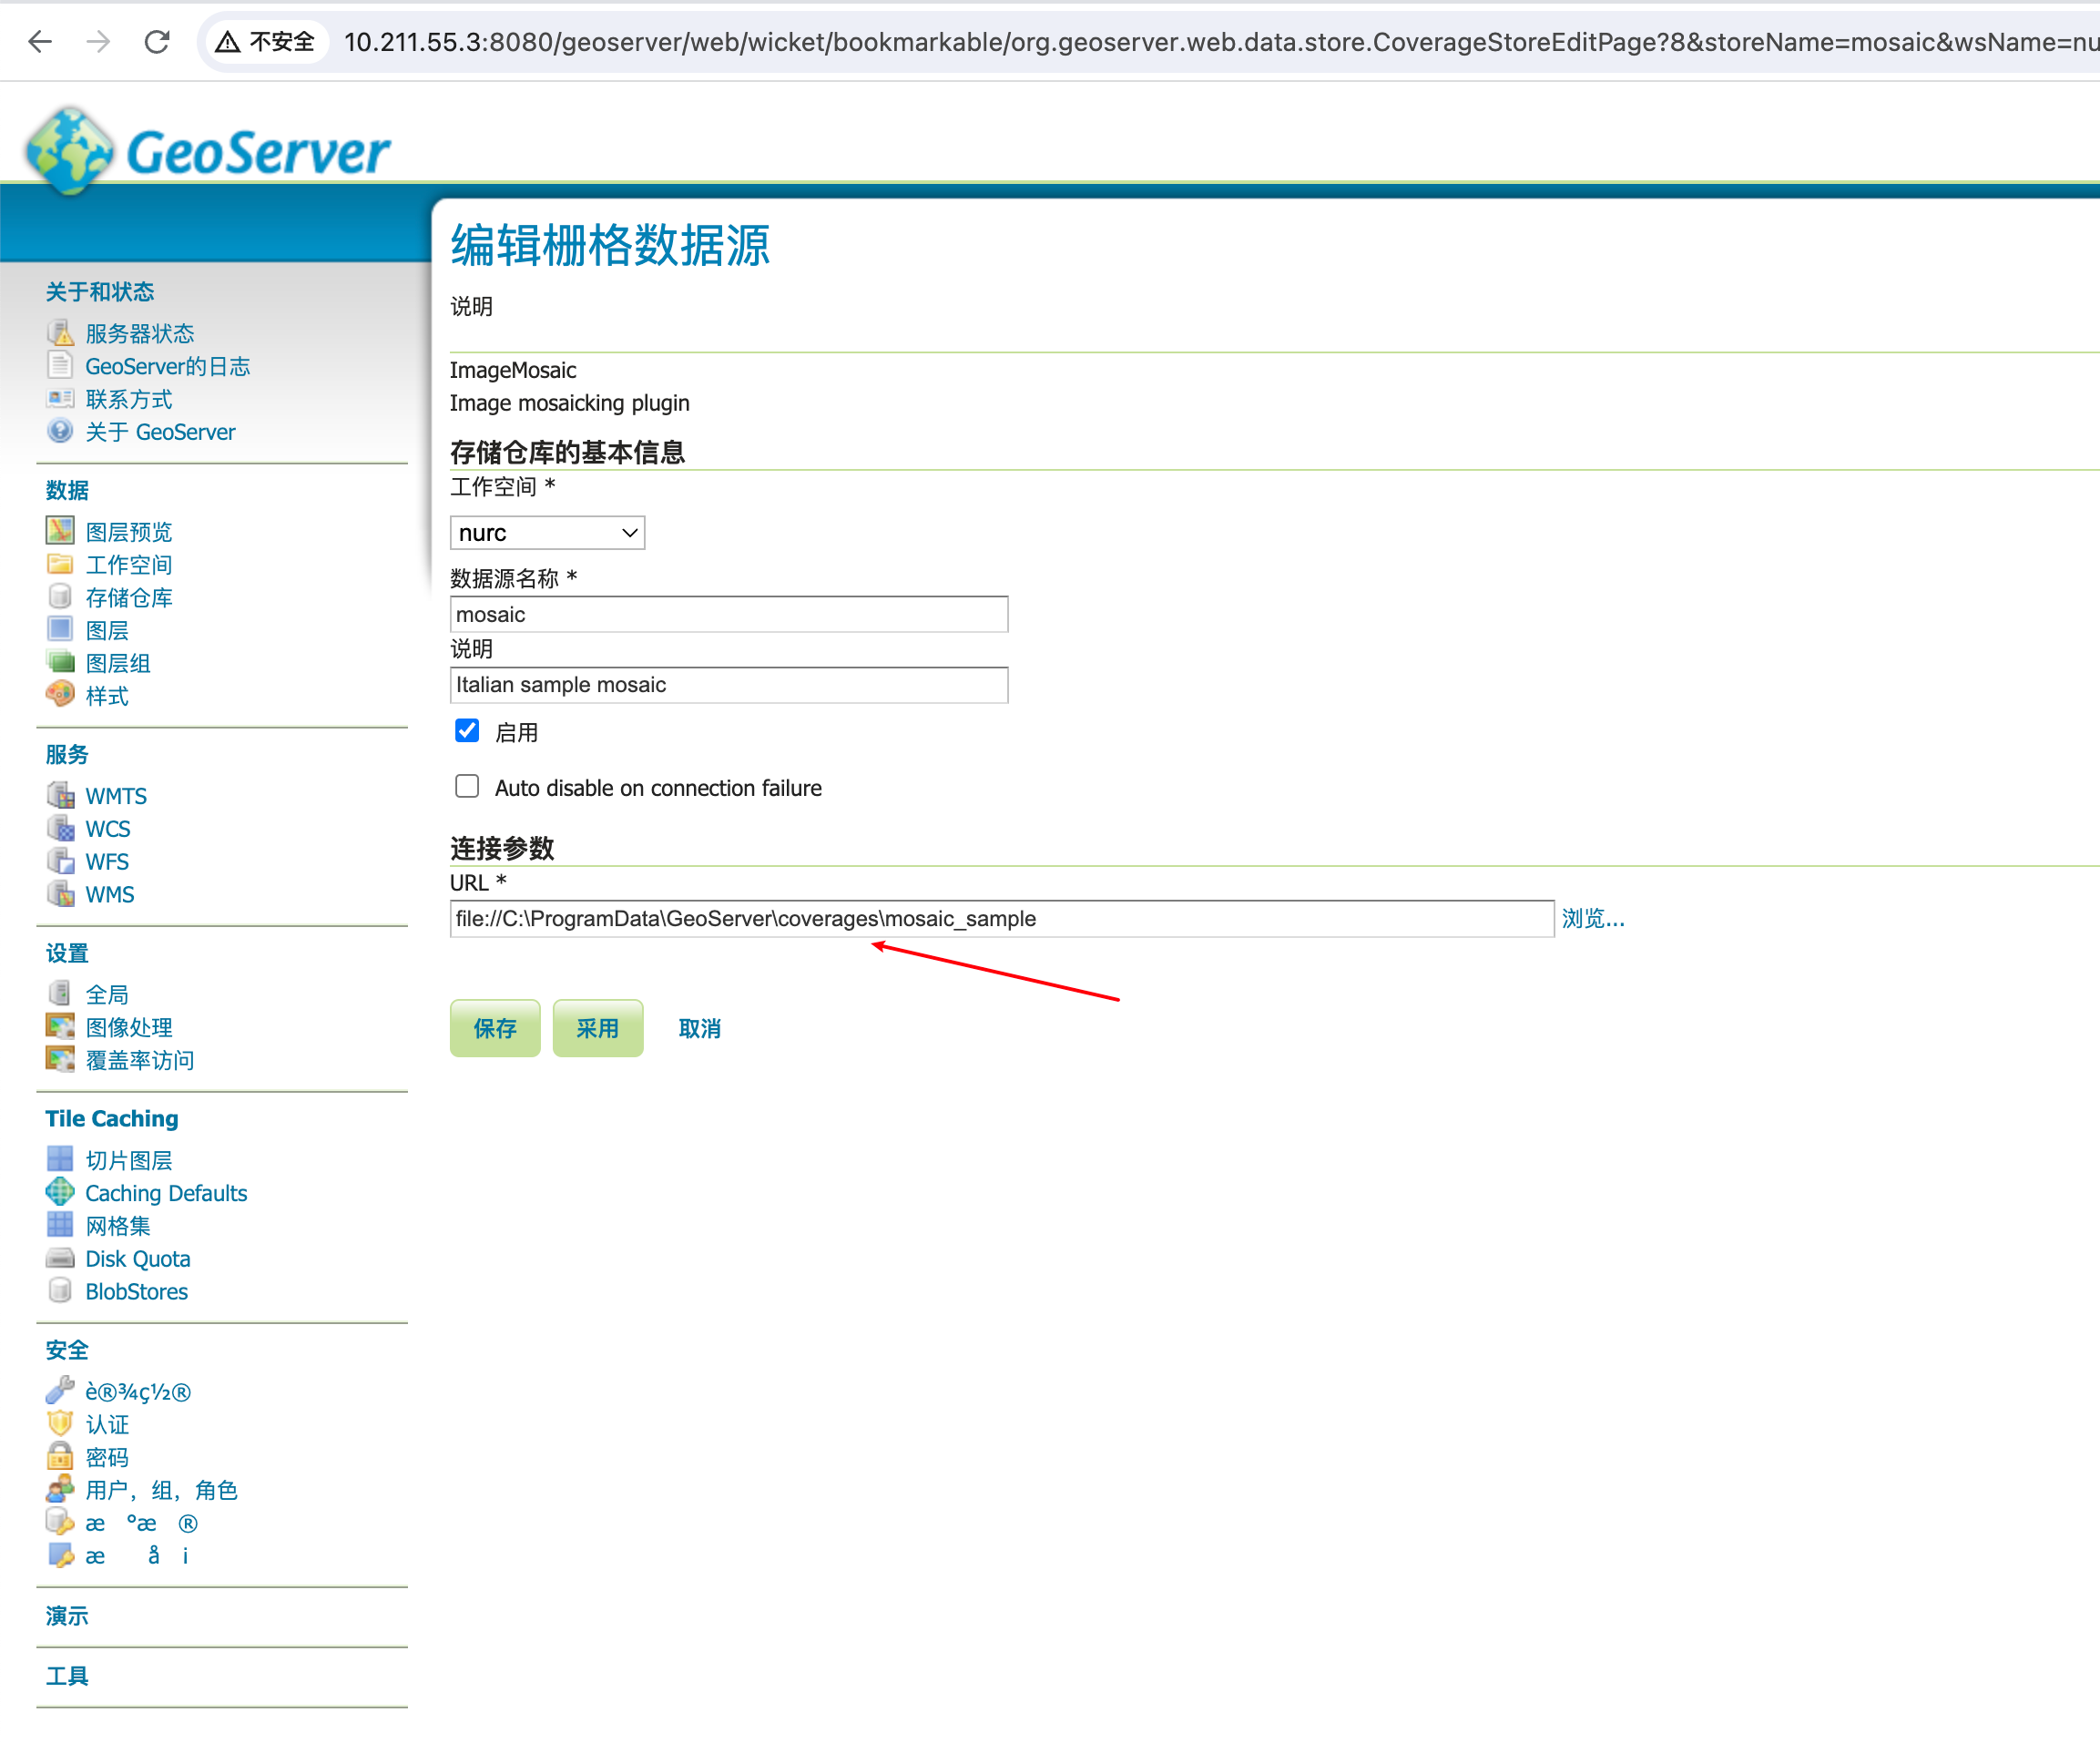
Task: Click the 浏览... browse link
Action: (1593, 918)
